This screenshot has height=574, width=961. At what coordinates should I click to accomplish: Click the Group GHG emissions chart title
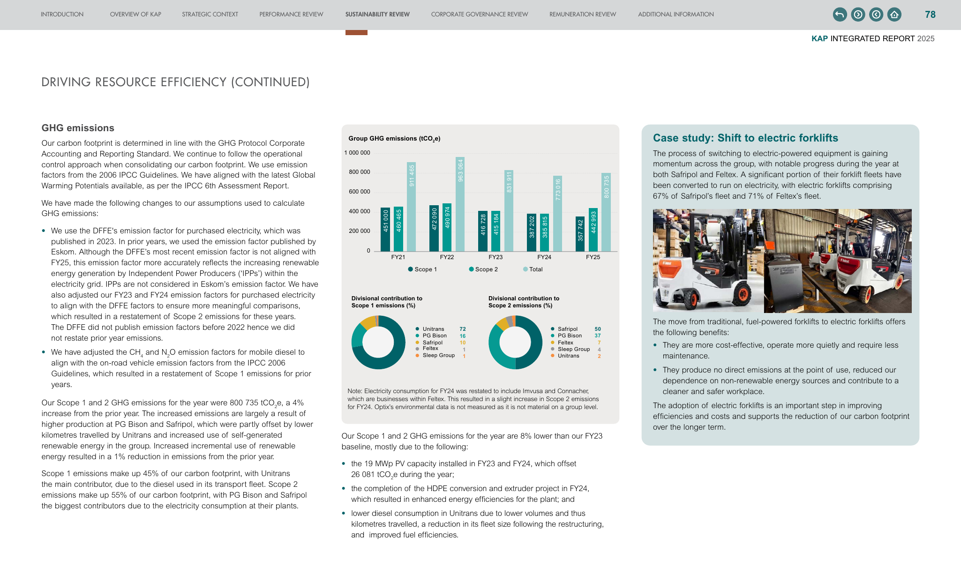394,139
